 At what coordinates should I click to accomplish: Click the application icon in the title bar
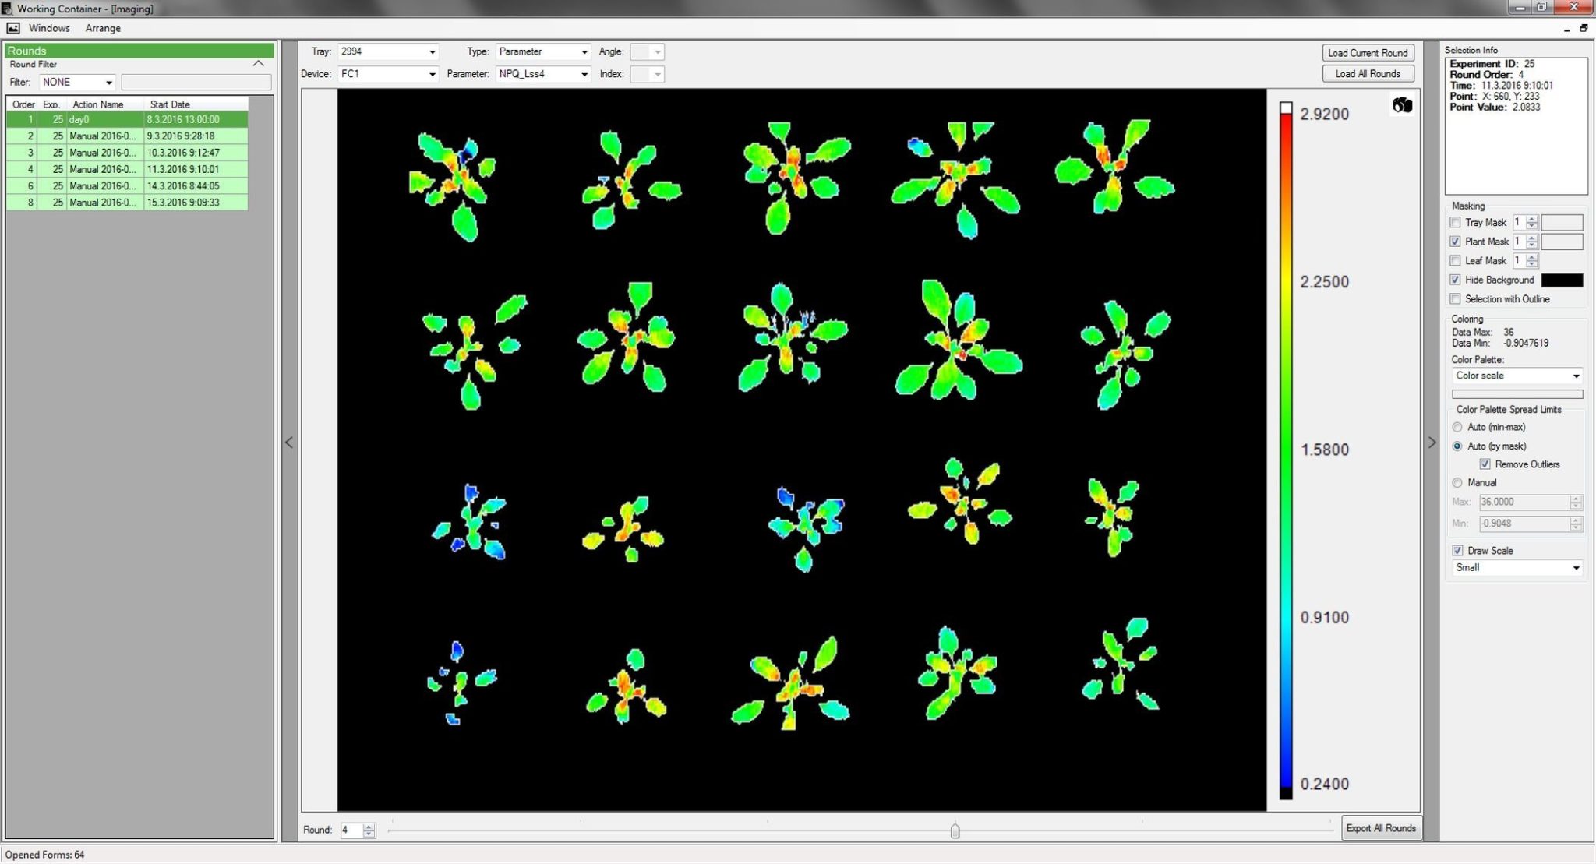coord(8,9)
